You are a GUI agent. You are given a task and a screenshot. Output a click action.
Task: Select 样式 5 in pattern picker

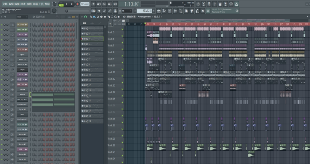pyautogui.click(x=92, y=49)
